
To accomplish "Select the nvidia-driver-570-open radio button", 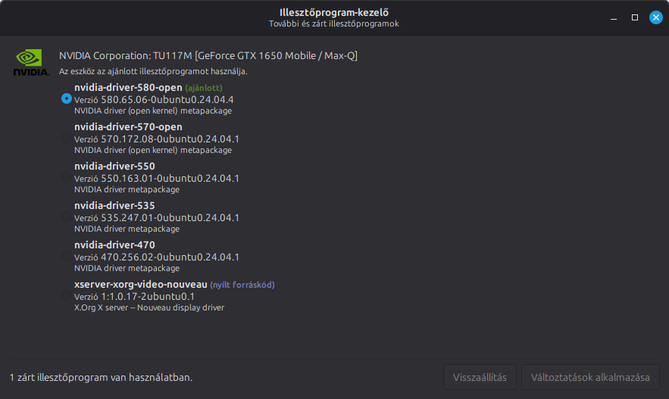I will pyautogui.click(x=67, y=138).
